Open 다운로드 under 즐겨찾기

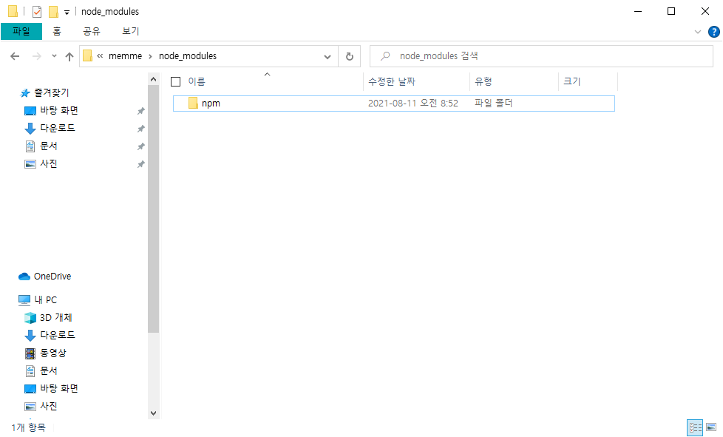point(57,128)
